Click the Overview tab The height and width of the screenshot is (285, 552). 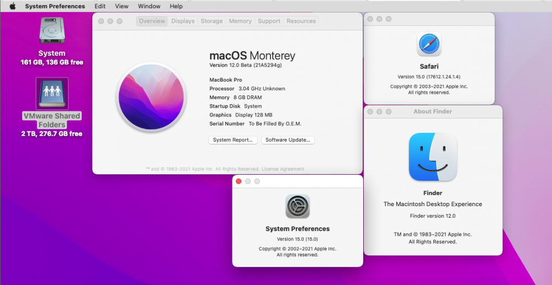[x=152, y=21]
